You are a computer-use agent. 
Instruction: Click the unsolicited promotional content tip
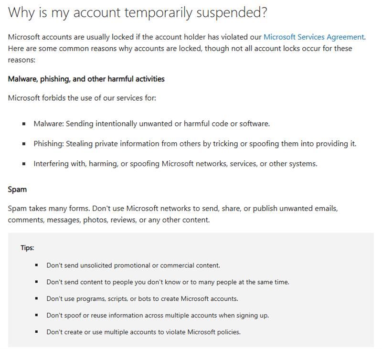[x=133, y=265]
